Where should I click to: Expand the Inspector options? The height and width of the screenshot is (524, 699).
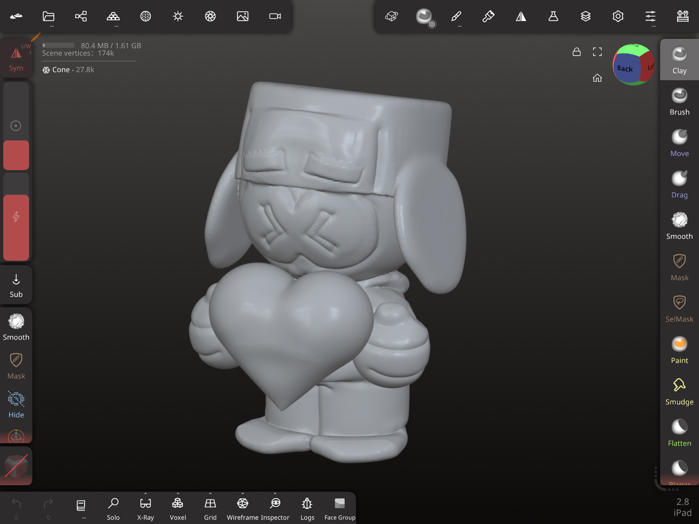tap(275, 494)
